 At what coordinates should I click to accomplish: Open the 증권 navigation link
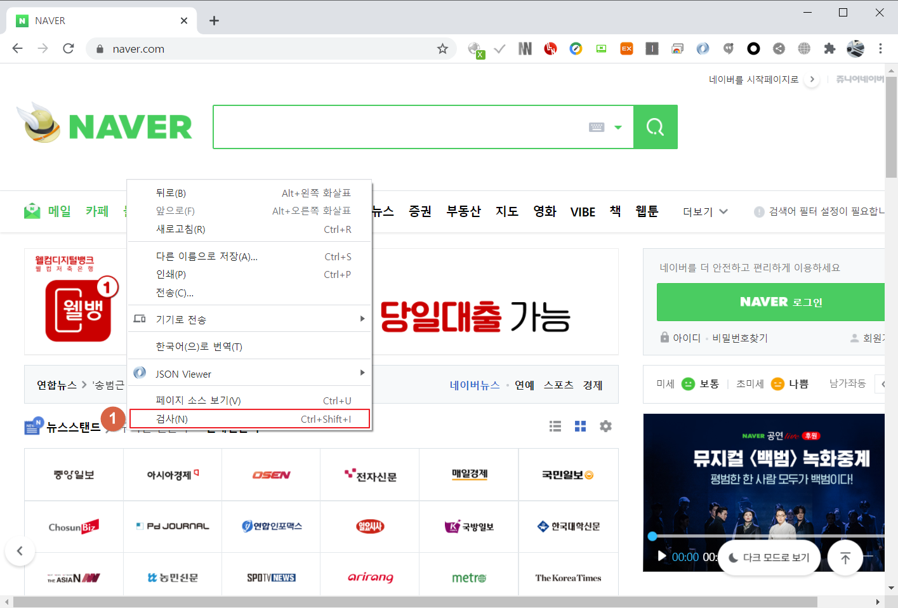[420, 211]
